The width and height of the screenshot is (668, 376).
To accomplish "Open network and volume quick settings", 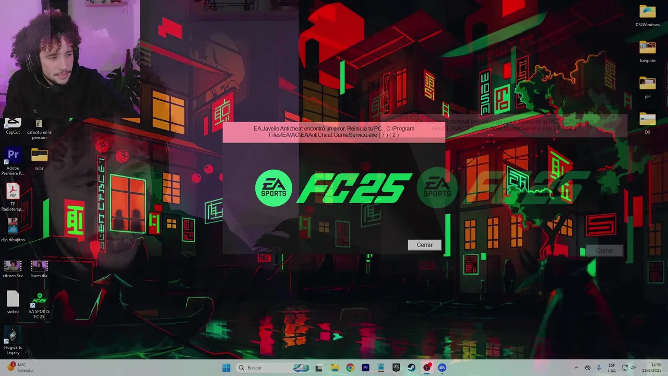I will click(629, 368).
